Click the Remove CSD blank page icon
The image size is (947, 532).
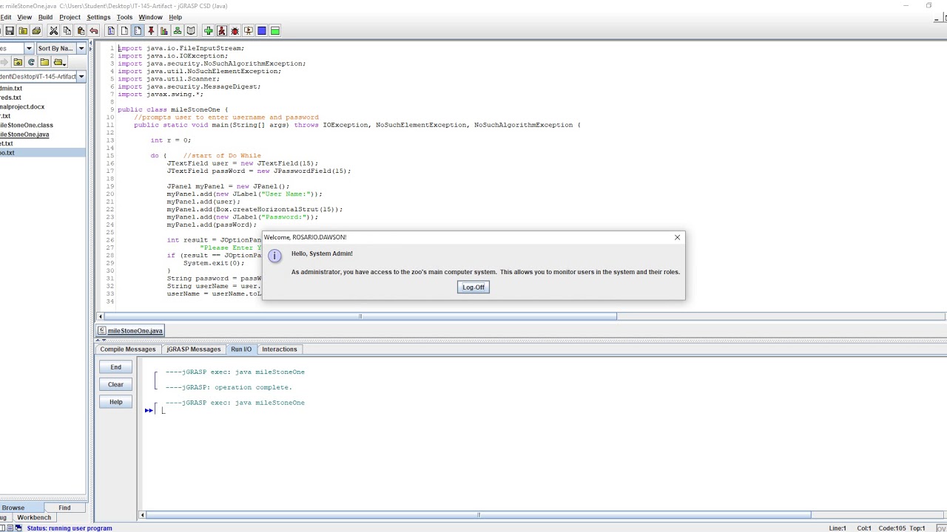124,31
